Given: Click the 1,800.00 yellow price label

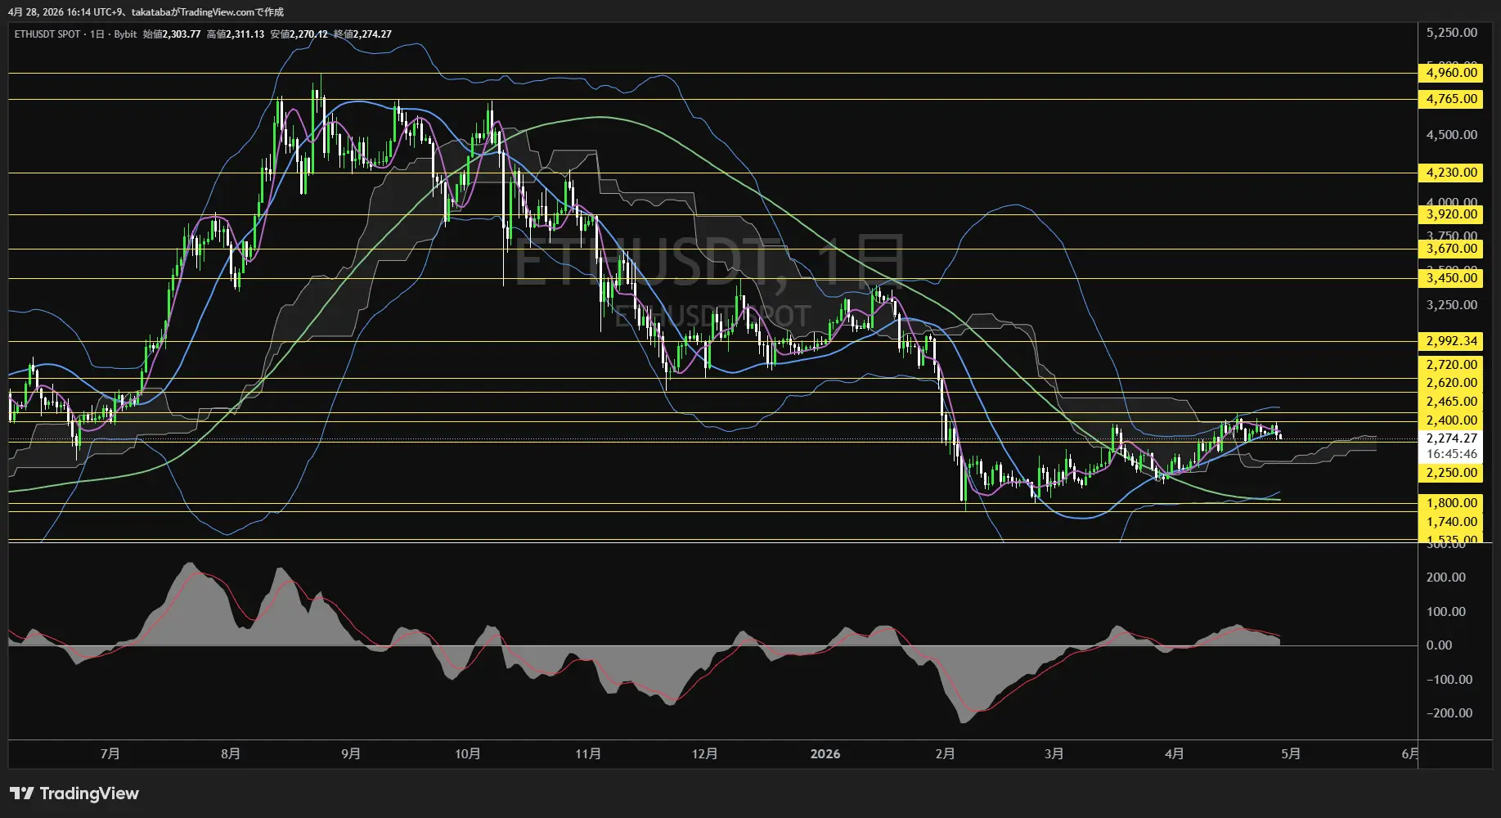Looking at the screenshot, I should [x=1451, y=503].
